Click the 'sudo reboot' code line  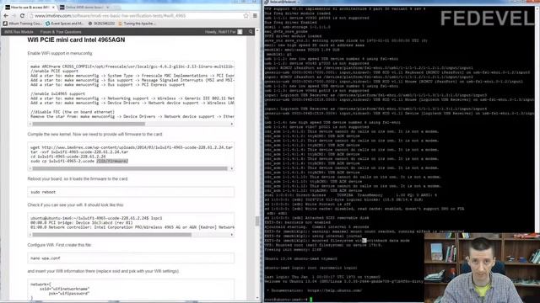tap(43, 192)
